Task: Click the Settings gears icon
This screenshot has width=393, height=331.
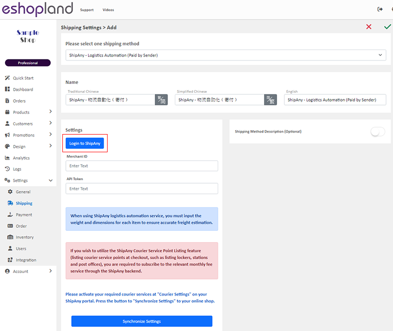Action: coord(7,180)
